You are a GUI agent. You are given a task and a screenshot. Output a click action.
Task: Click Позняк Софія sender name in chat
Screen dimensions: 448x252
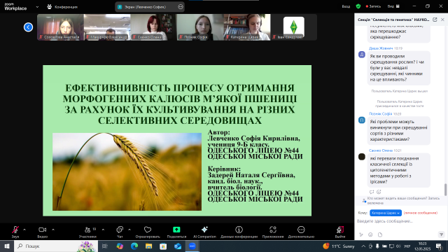[x=381, y=113]
